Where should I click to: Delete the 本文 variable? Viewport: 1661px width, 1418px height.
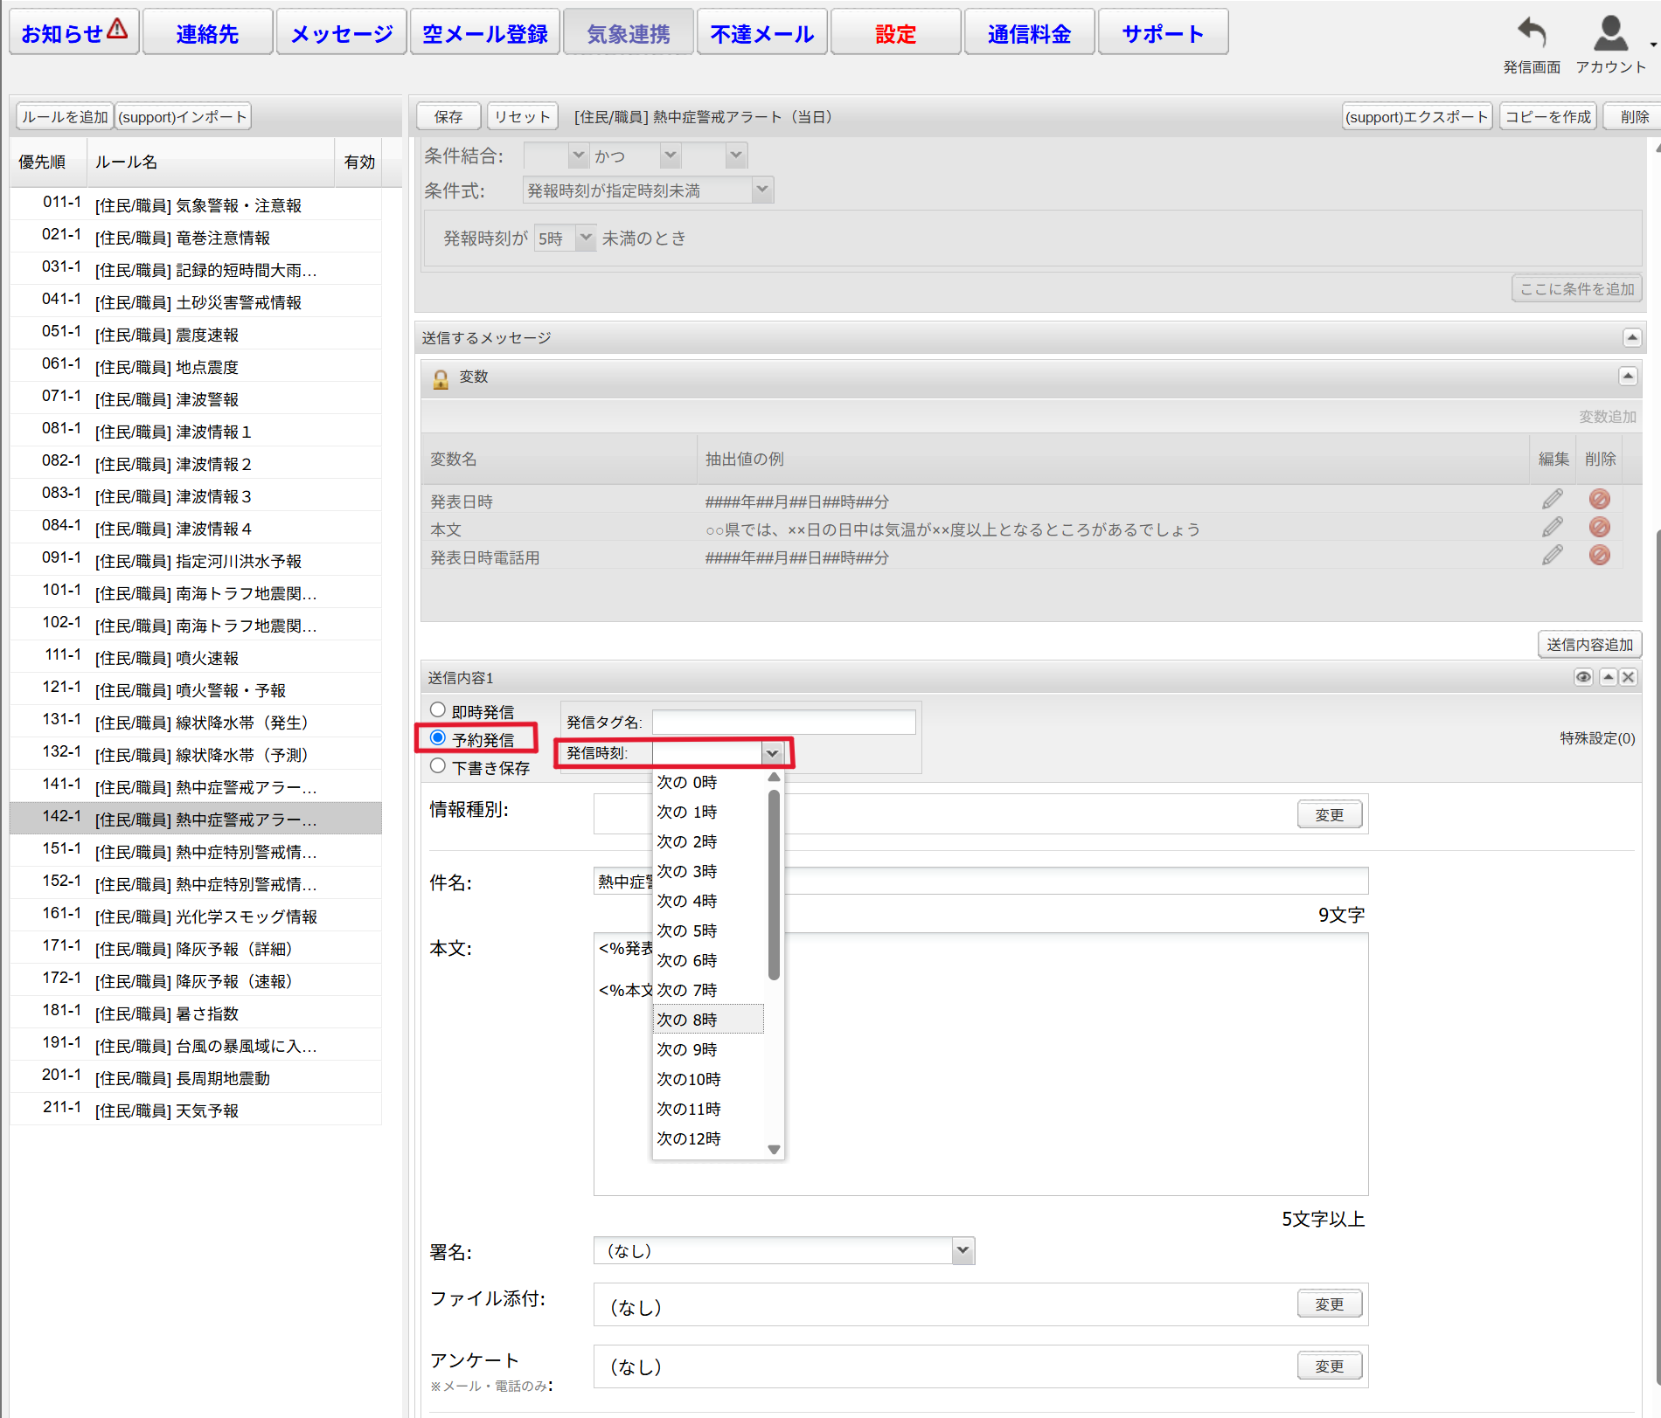(1600, 528)
